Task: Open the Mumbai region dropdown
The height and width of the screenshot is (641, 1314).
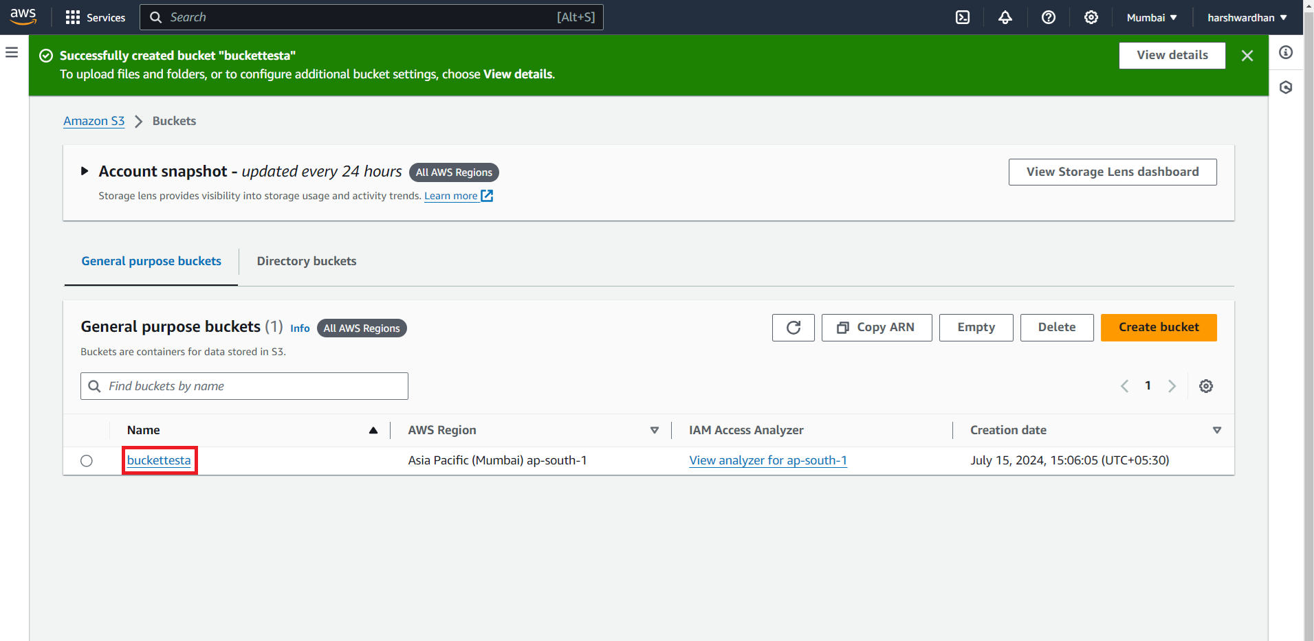Action: point(1152,17)
